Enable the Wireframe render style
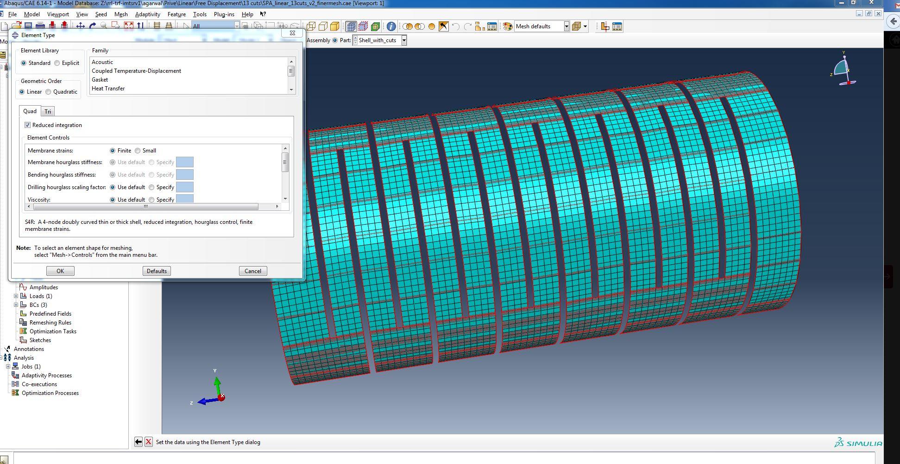This screenshot has height=464, width=900. pyautogui.click(x=311, y=26)
